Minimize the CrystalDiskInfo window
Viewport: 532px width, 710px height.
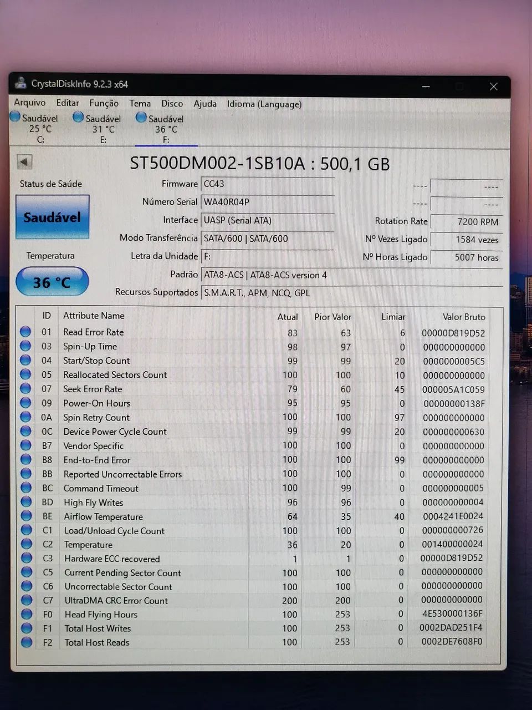point(426,87)
